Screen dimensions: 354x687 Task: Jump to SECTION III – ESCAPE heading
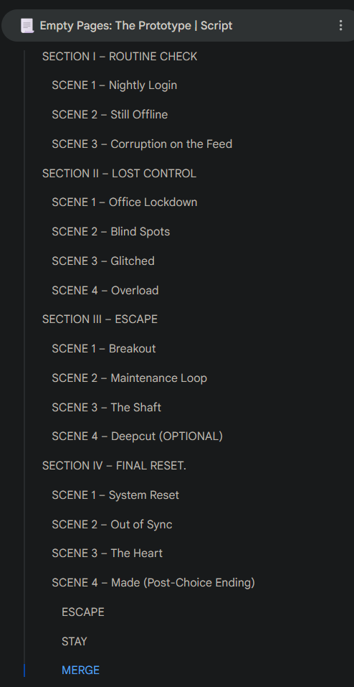point(100,319)
